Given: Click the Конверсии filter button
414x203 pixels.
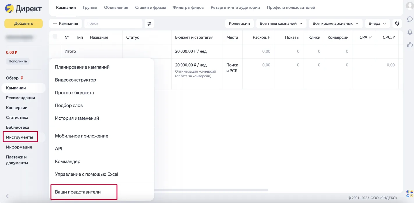Looking at the screenshot, I should (239, 24).
